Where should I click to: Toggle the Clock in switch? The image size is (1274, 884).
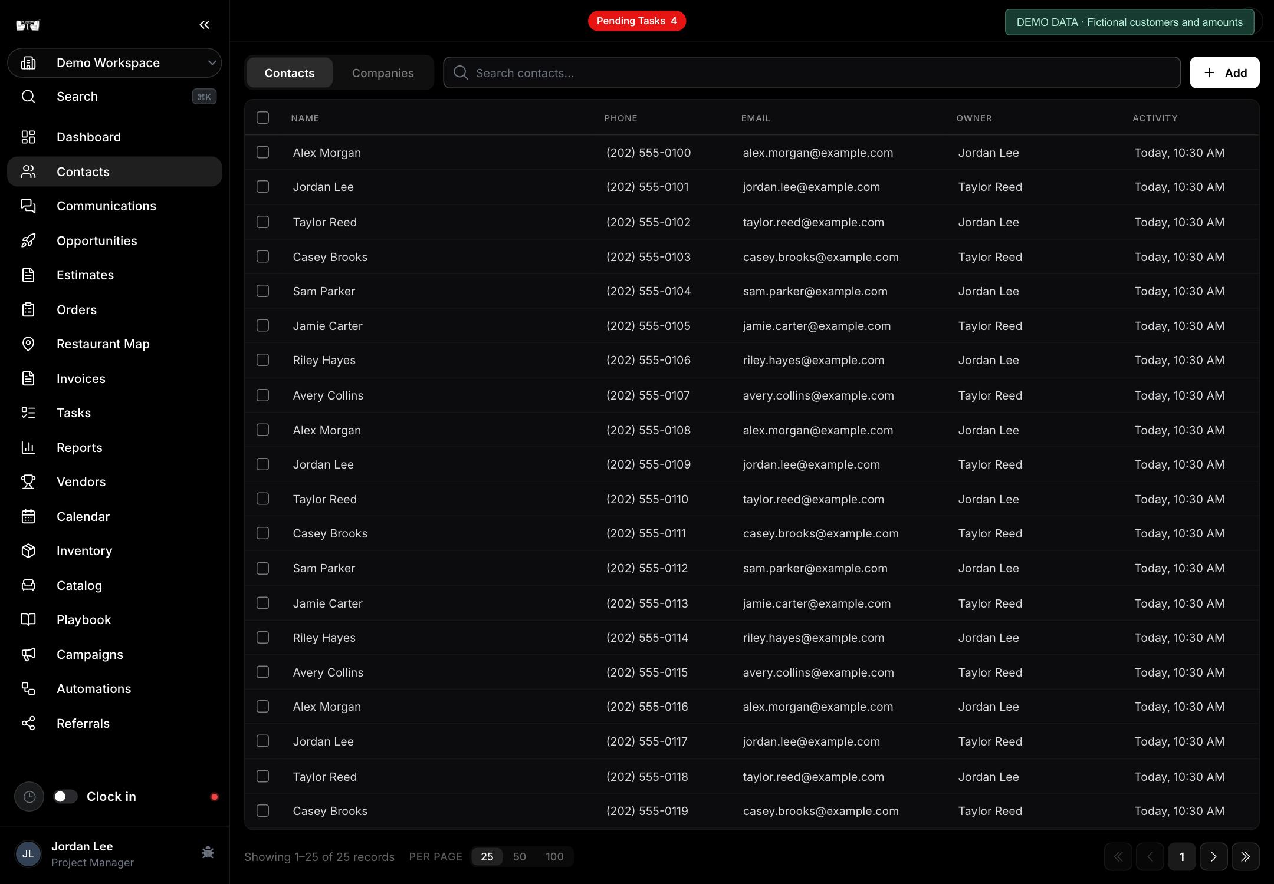tap(65, 797)
